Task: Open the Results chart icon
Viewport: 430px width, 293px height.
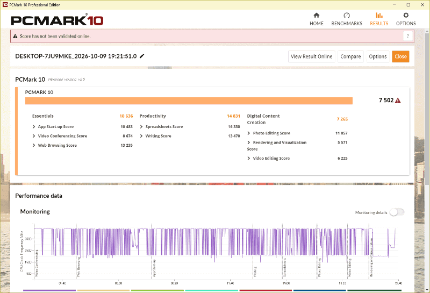Action: coord(379,16)
